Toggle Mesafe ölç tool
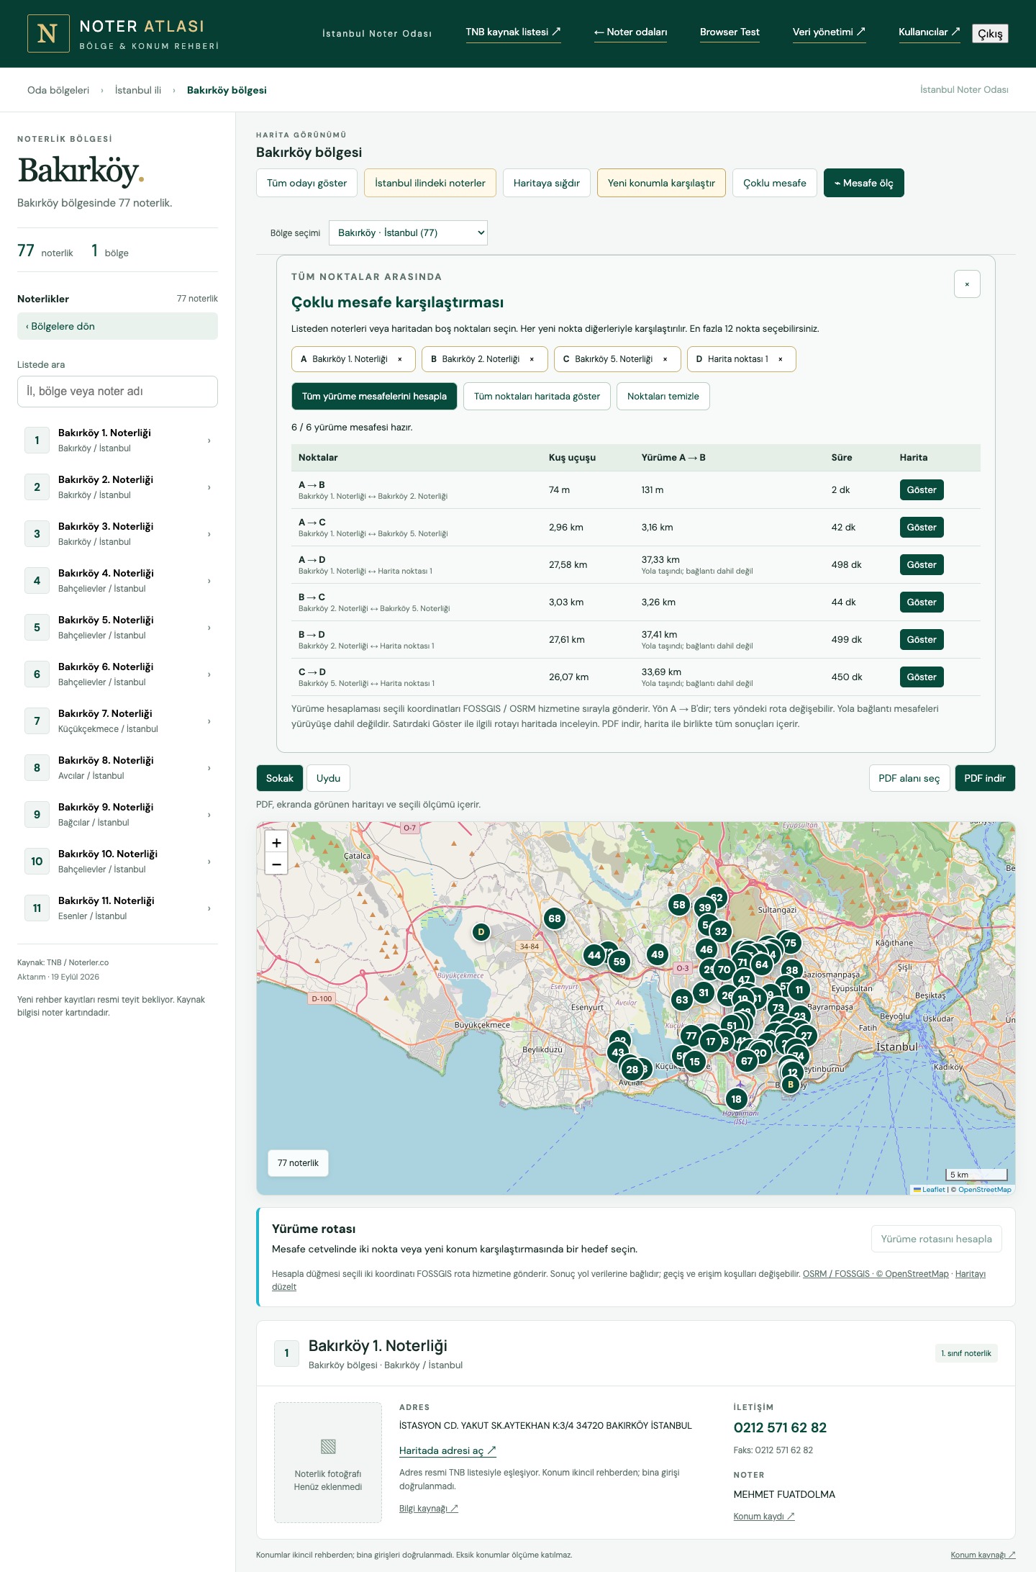The width and height of the screenshot is (1036, 1572). pyautogui.click(x=863, y=183)
